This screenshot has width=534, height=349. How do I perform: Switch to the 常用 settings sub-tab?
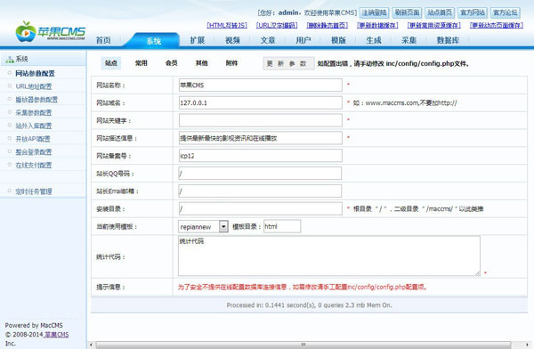click(141, 63)
